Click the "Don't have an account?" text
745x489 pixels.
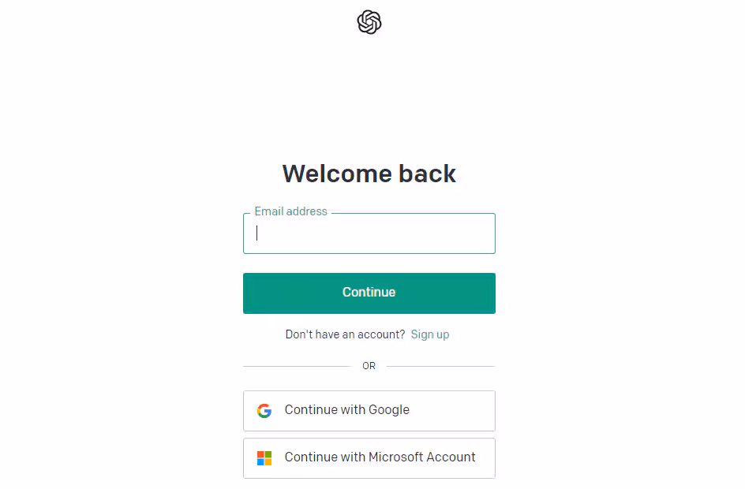345,334
